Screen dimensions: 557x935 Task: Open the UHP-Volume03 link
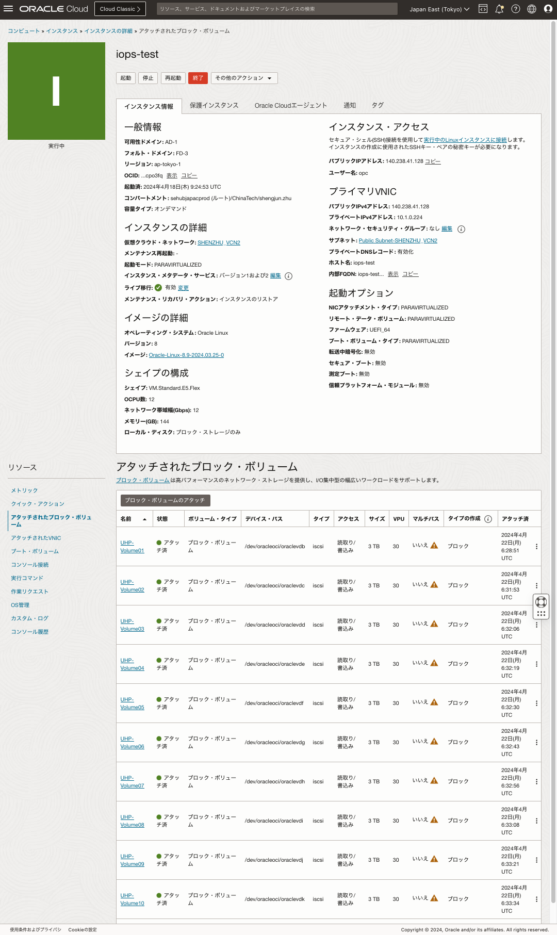(x=132, y=625)
